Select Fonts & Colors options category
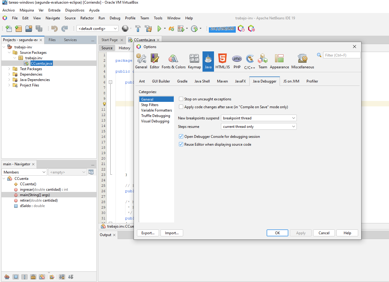 click(173, 61)
